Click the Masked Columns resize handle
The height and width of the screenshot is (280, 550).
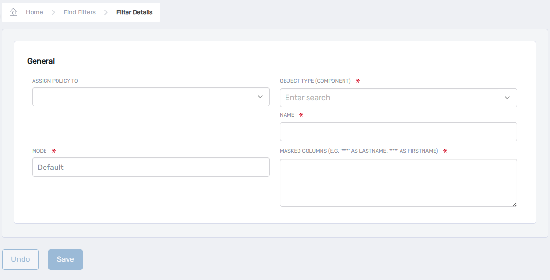point(515,204)
